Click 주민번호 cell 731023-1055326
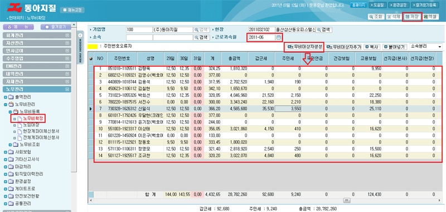446x212 pixels. (122, 95)
